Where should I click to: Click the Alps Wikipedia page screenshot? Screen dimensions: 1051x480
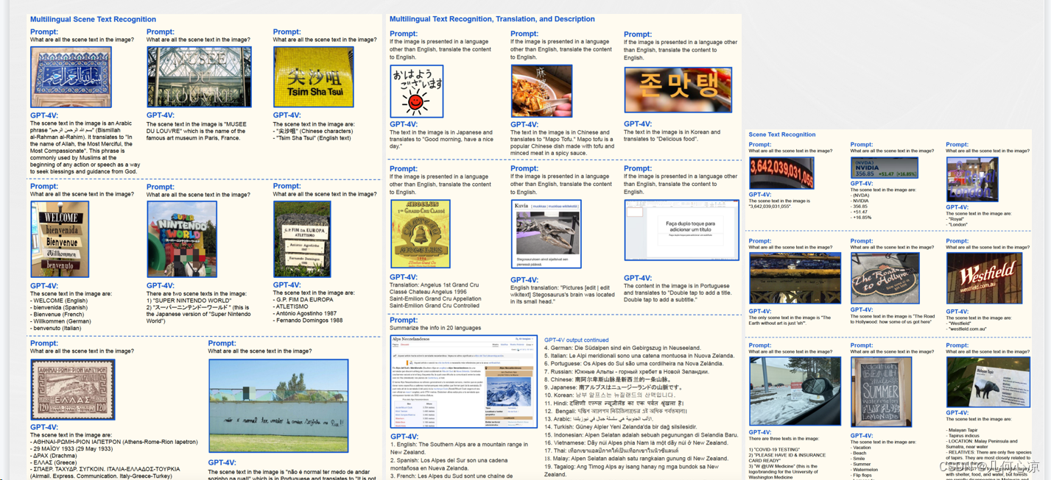(x=464, y=382)
